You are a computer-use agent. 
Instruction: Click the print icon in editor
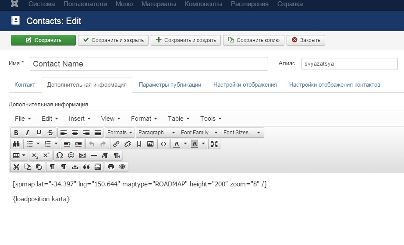[111, 167]
